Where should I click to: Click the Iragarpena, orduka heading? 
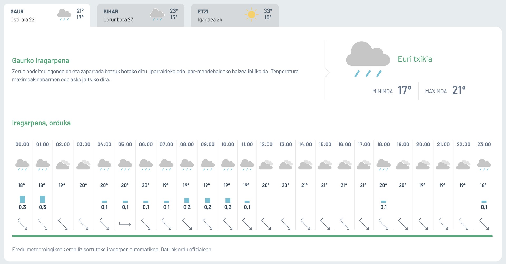click(x=41, y=123)
